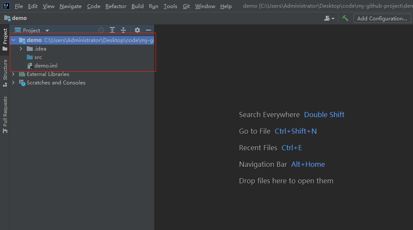Select the .idea folder

pyautogui.click(x=37, y=49)
